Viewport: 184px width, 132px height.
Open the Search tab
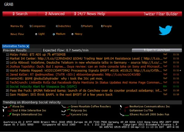tap(20, 14)
